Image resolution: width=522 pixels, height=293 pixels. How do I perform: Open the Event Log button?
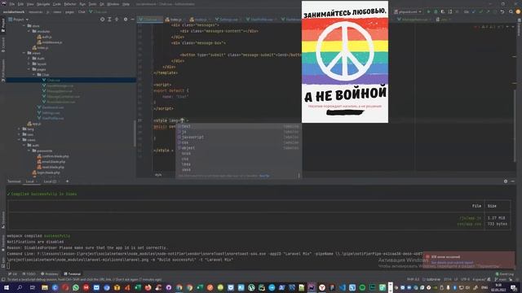[x=504, y=274]
